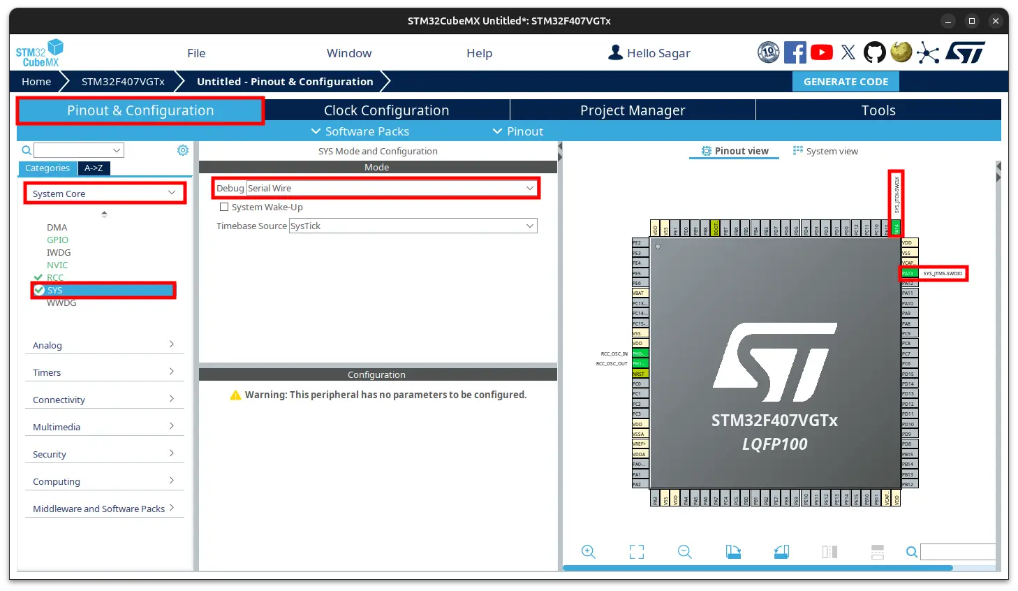The image size is (1018, 591).
Task: Open the 10 years anniversary badge
Action: tap(769, 52)
